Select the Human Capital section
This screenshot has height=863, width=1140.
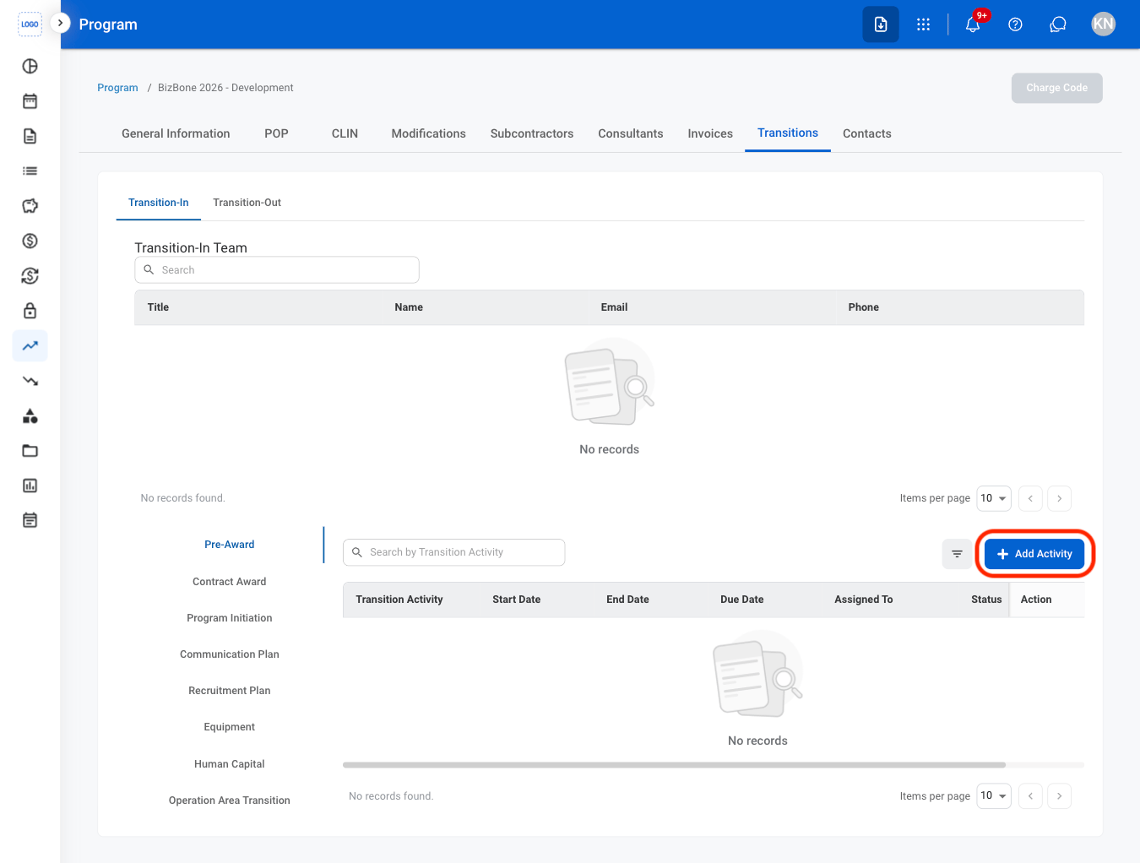[x=230, y=764]
